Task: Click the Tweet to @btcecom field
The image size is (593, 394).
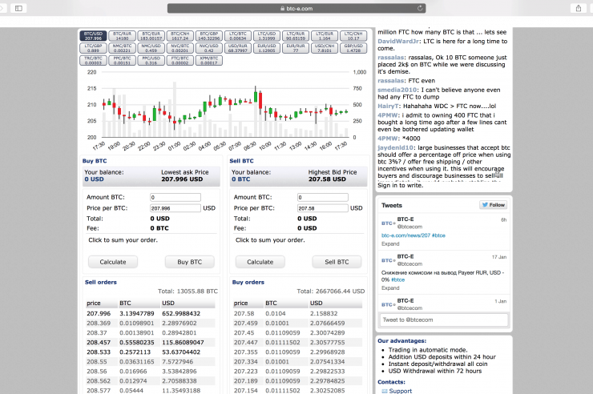Action: 444,320
